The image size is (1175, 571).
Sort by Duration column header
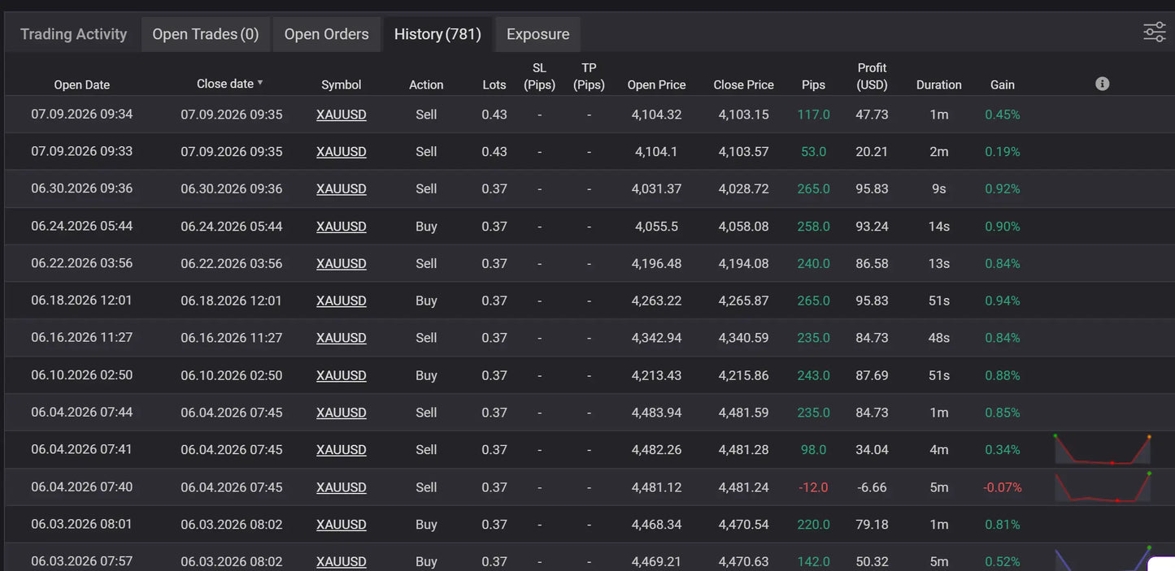pyautogui.click(x=938, y=84)
